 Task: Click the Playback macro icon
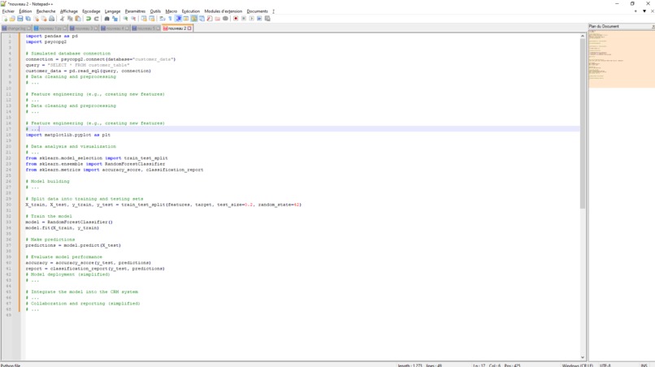click(251, 19)
